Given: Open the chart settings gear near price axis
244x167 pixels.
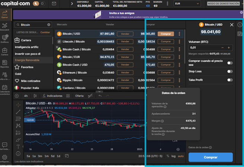Looking at the screenshot, I should pos(178,149).
